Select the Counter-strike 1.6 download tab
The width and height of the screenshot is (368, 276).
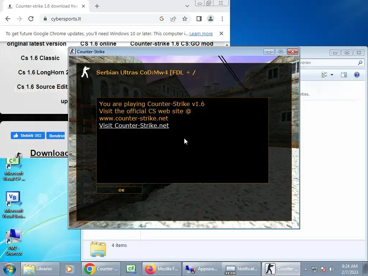point(46,6)
